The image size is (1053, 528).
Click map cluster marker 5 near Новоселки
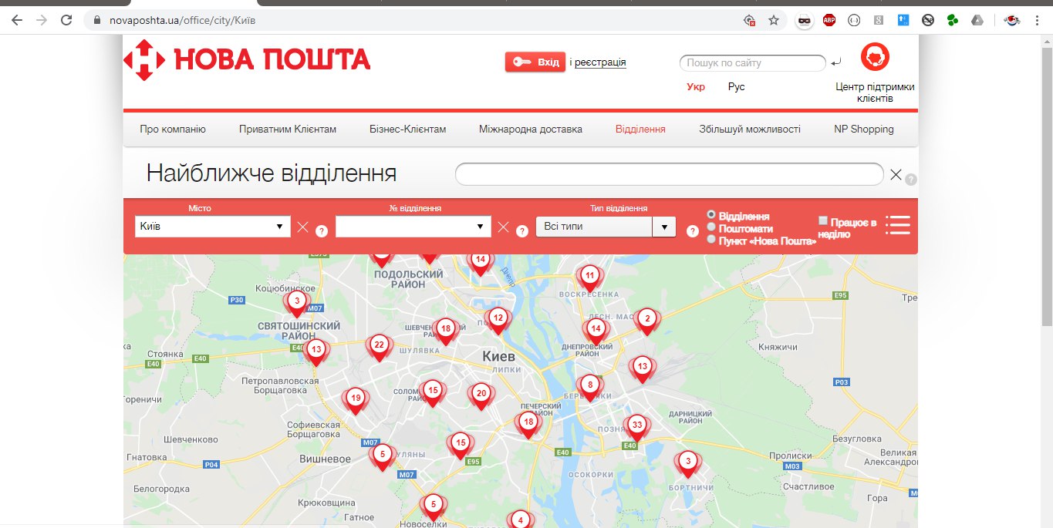click(x=434, y=507)
